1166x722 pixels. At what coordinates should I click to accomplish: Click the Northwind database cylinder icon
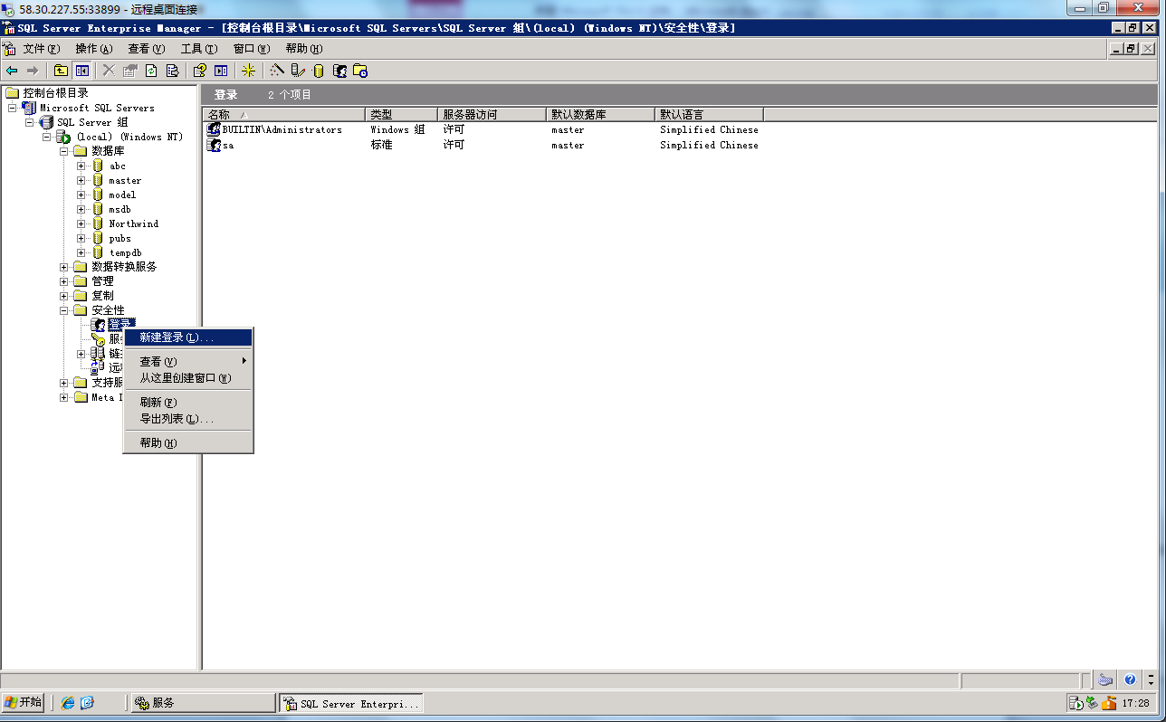point(98,223)
